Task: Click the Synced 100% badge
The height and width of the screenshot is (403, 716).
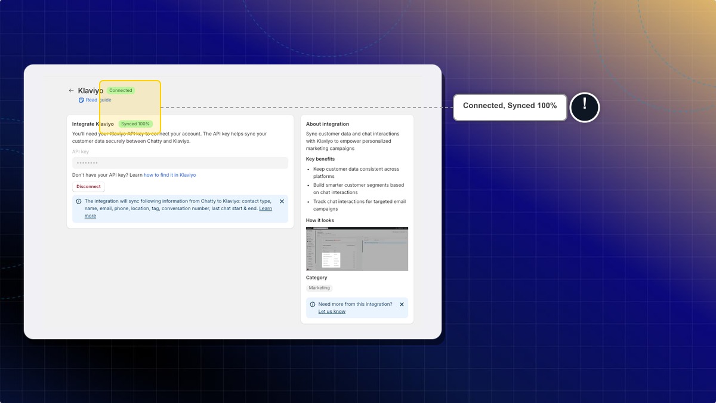Action: coord(135,124)
